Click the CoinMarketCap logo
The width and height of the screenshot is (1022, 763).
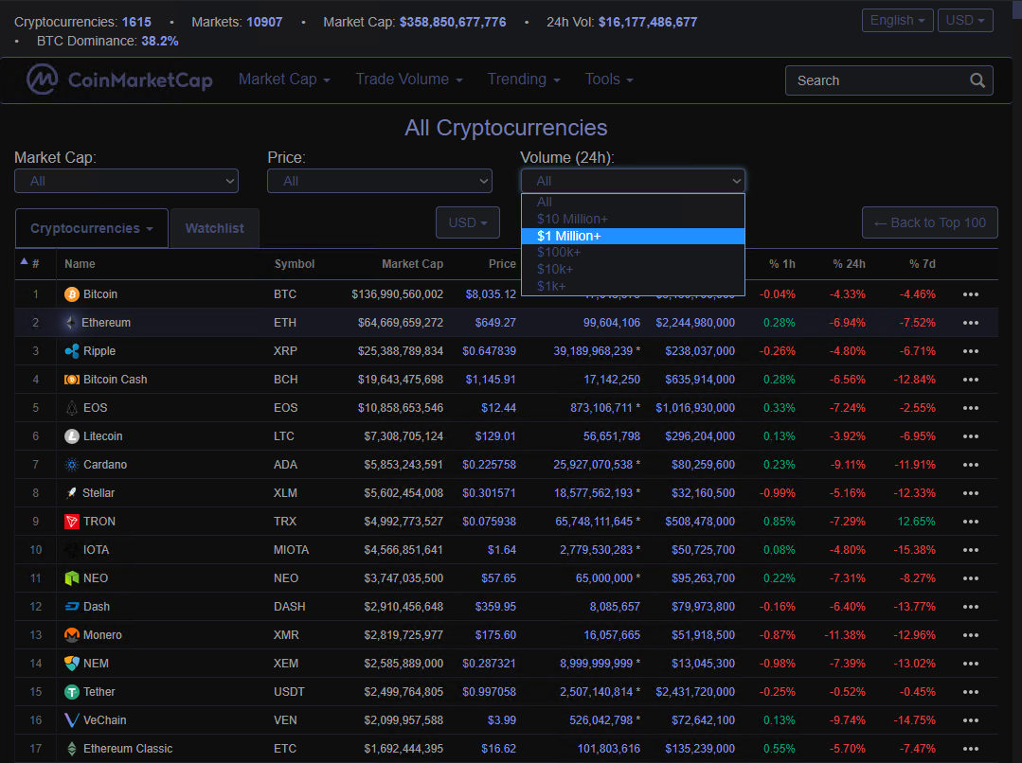[119, 80]
